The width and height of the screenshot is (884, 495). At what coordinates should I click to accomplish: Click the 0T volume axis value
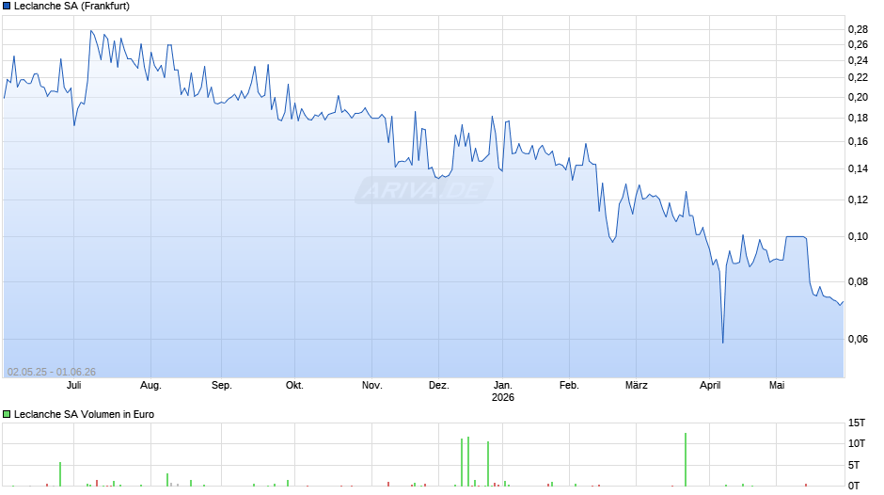[854, 486]
